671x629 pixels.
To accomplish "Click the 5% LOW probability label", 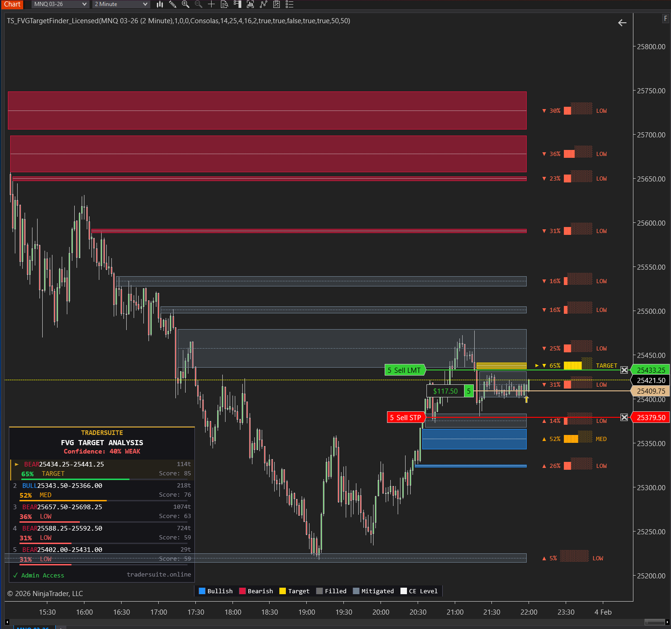I will click(x=573, y=558).
